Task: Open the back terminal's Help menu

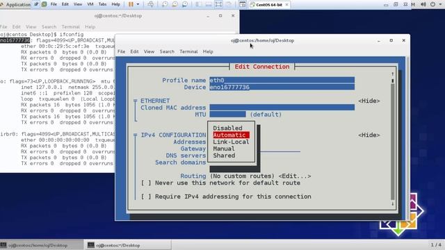Action: [x=90, y=26]
